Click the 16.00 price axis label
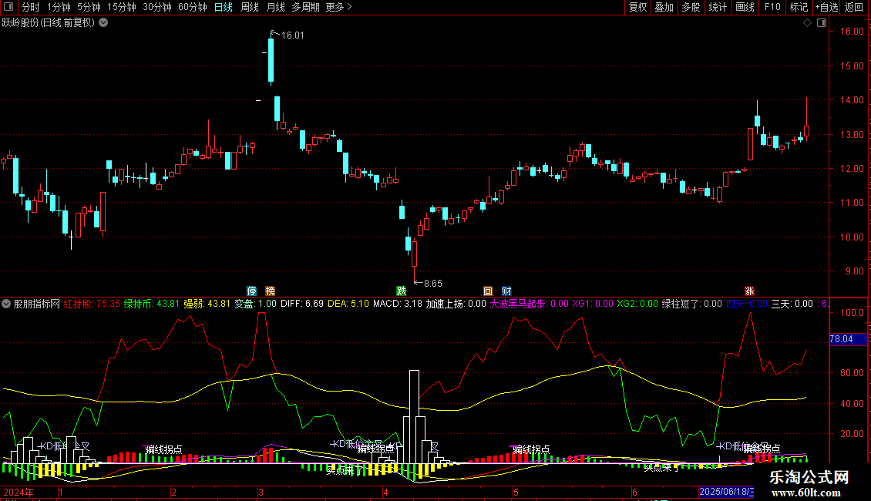Image resolution: width=871 pixels, height=501 pixels. (852, 32)
